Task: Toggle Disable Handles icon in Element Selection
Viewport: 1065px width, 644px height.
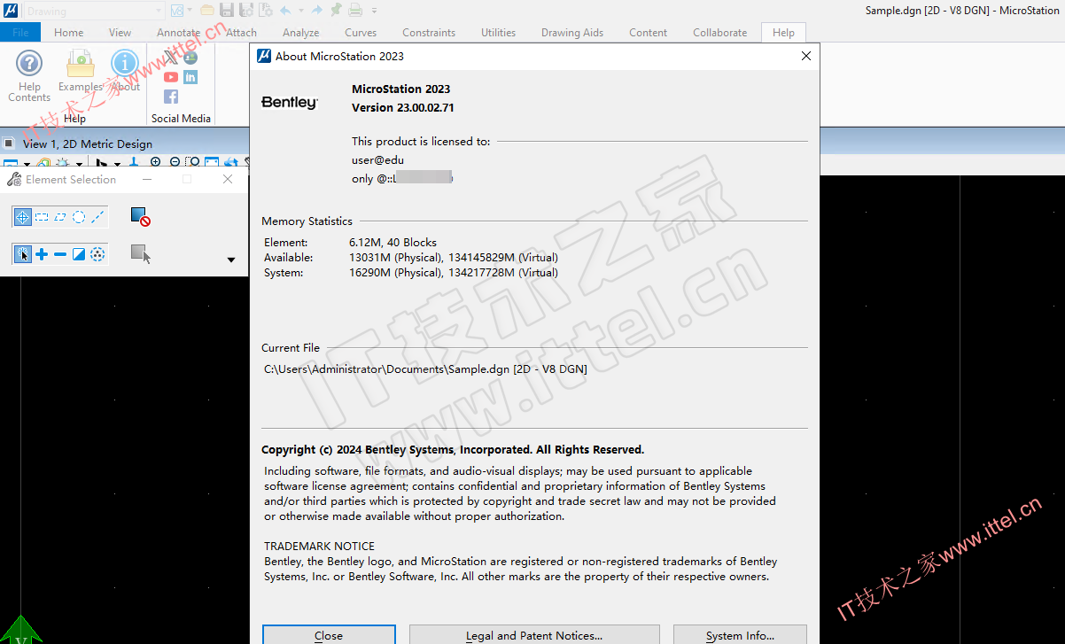Action: [140, 217]
